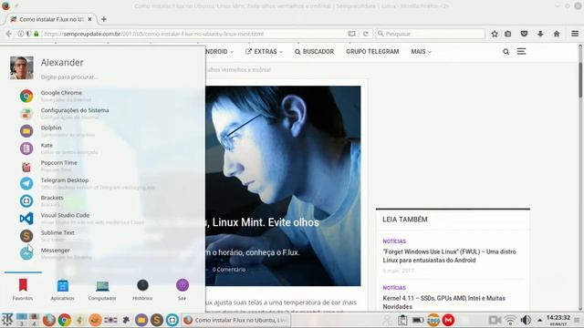
Task: Open the Computador launcher tab
Action: point(102,289)
